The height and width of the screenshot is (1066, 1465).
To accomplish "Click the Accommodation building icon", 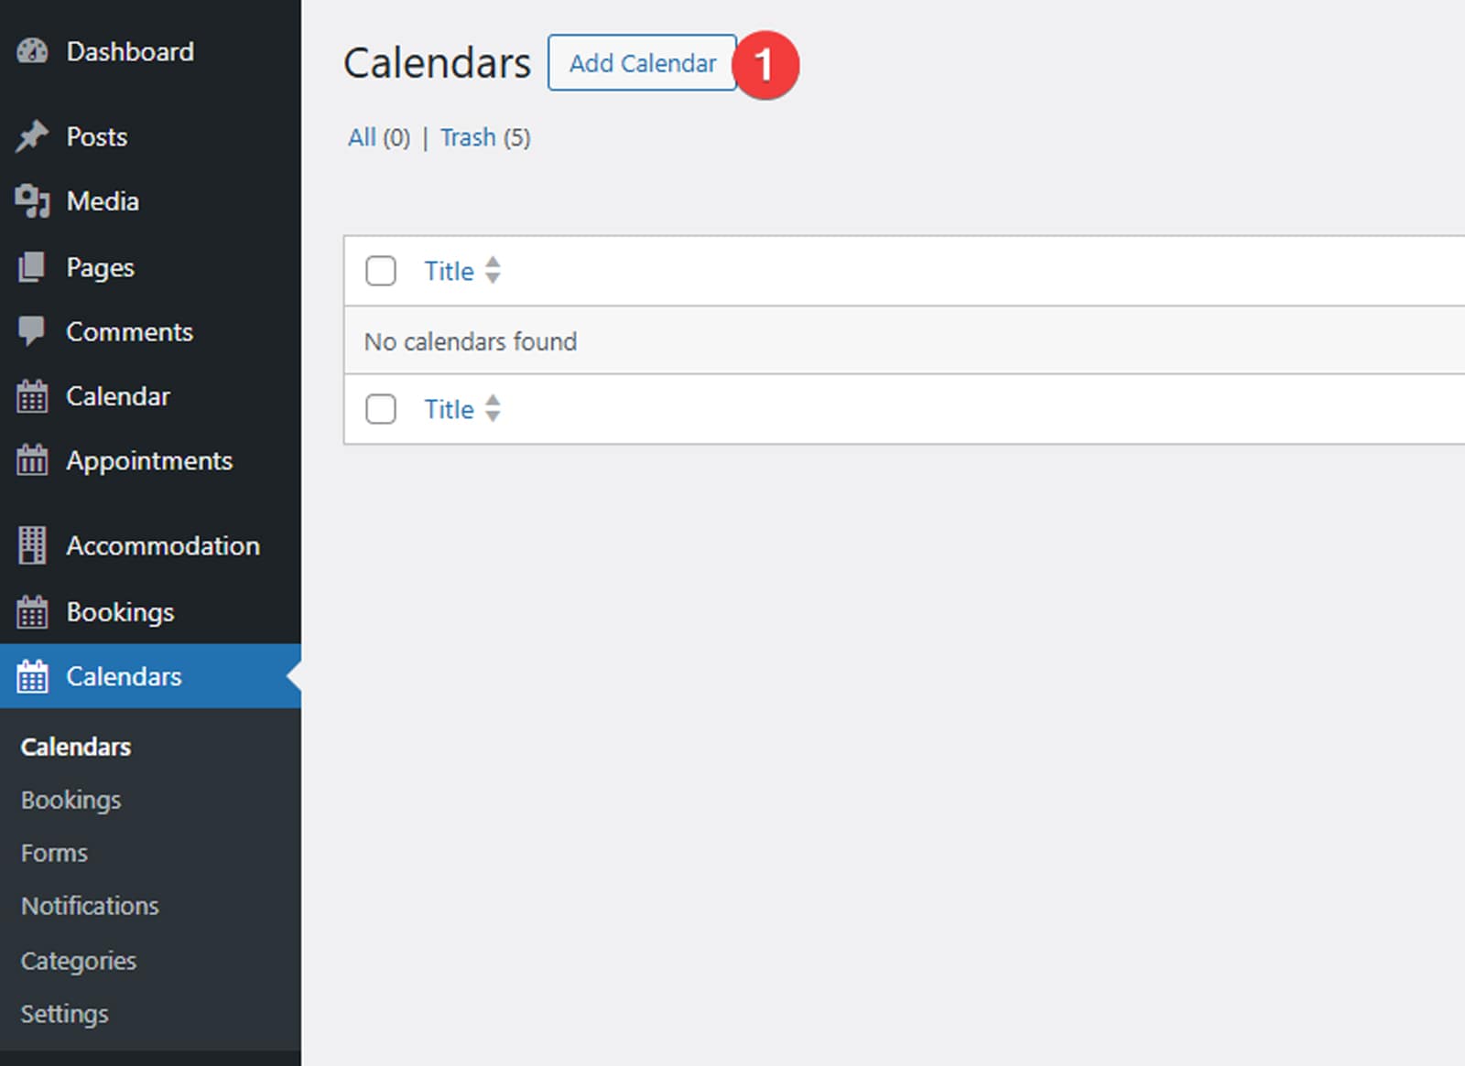I will [33, 545].
